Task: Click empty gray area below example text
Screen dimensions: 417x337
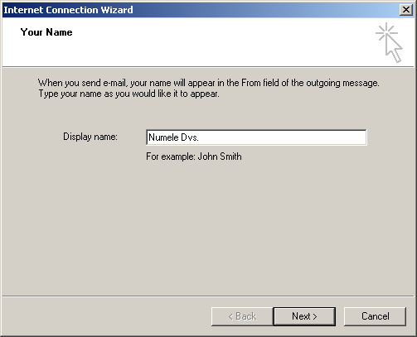Action: [x=208, y=226]
